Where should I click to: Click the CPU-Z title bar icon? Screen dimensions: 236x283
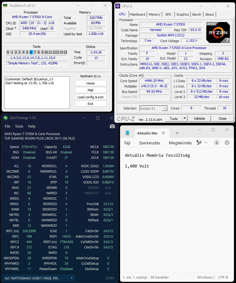[x=118, y=6]
